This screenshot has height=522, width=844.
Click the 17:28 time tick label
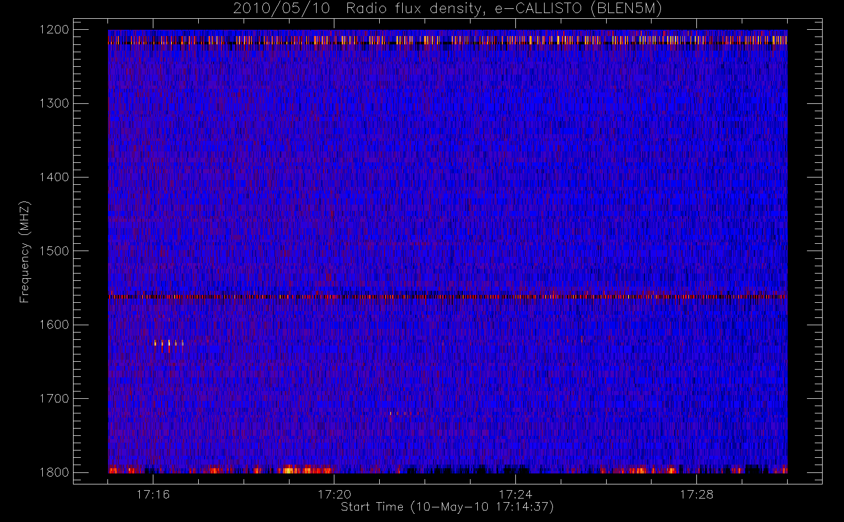coord(697,494)
